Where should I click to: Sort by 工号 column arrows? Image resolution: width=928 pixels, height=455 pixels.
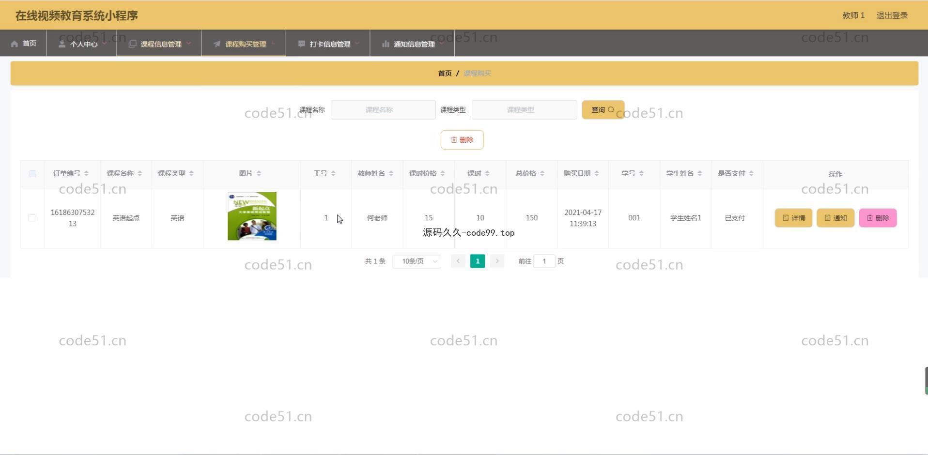(333, 173)
